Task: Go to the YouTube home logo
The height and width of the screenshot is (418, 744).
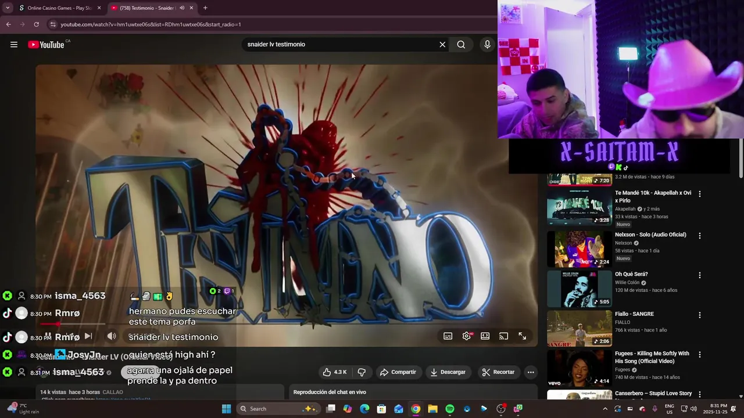Action: click(x=46, y=45)
